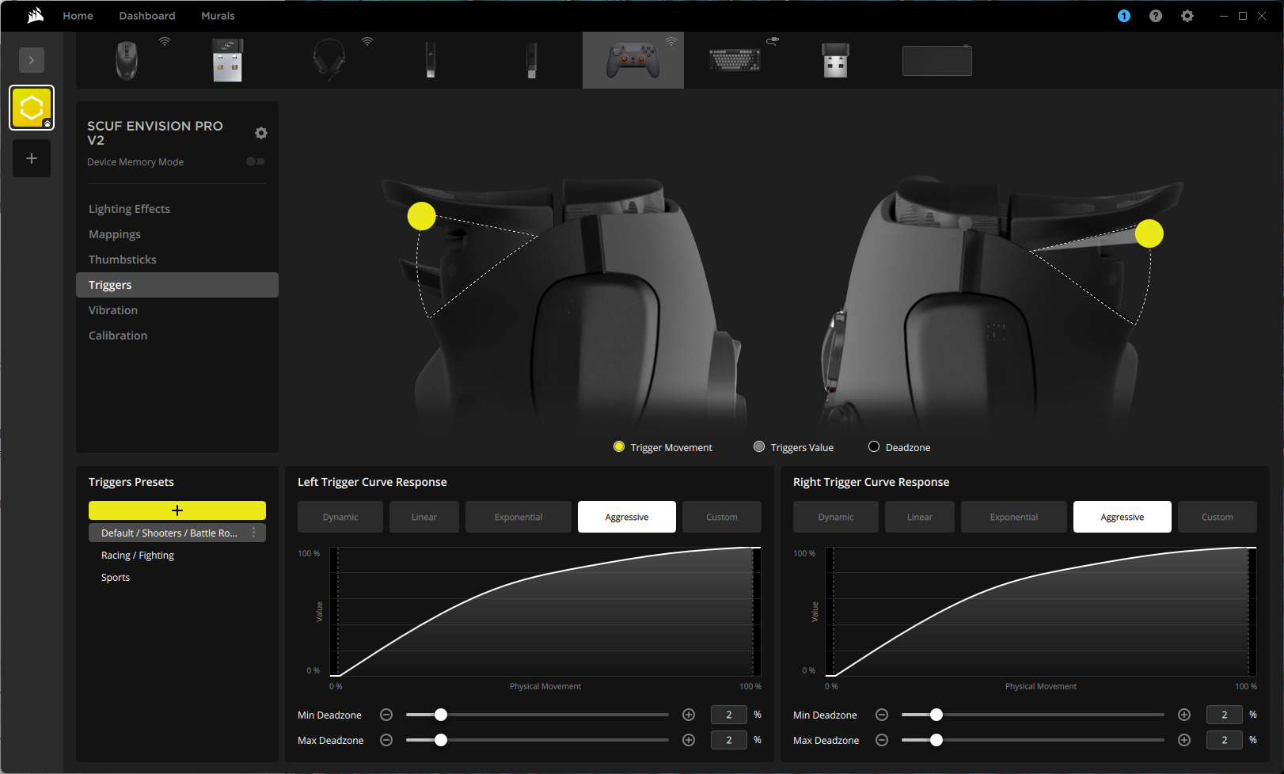The width and height of the screenshot is (1284, 774).
Task: Switch to the Murals tab
Action: click(x=218, y=16)
